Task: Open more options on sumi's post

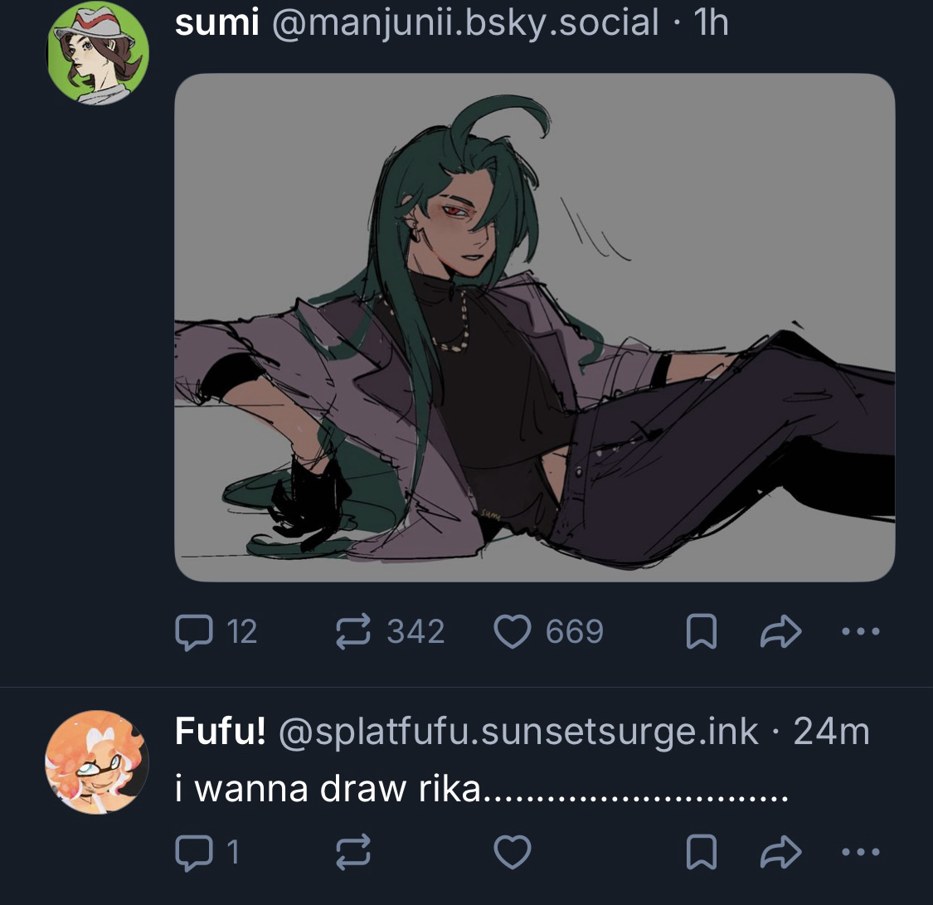Action: click(860, 632)
